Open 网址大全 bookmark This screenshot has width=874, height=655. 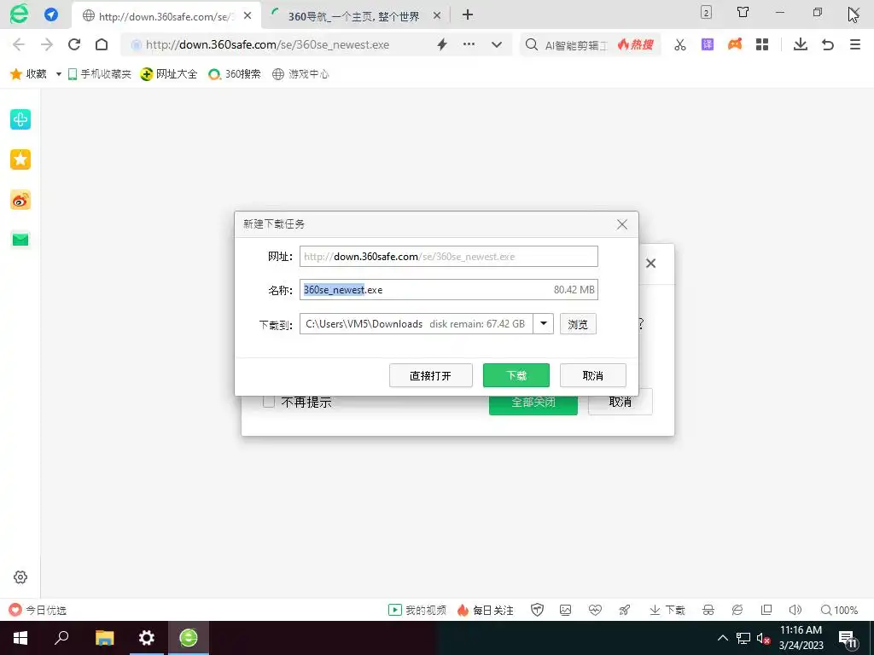169,74
